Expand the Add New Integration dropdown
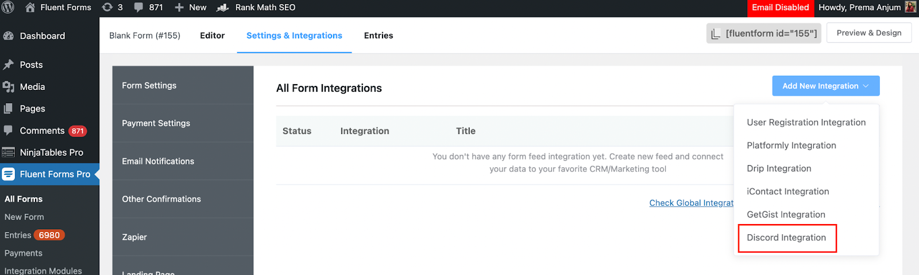 point(825,86)
